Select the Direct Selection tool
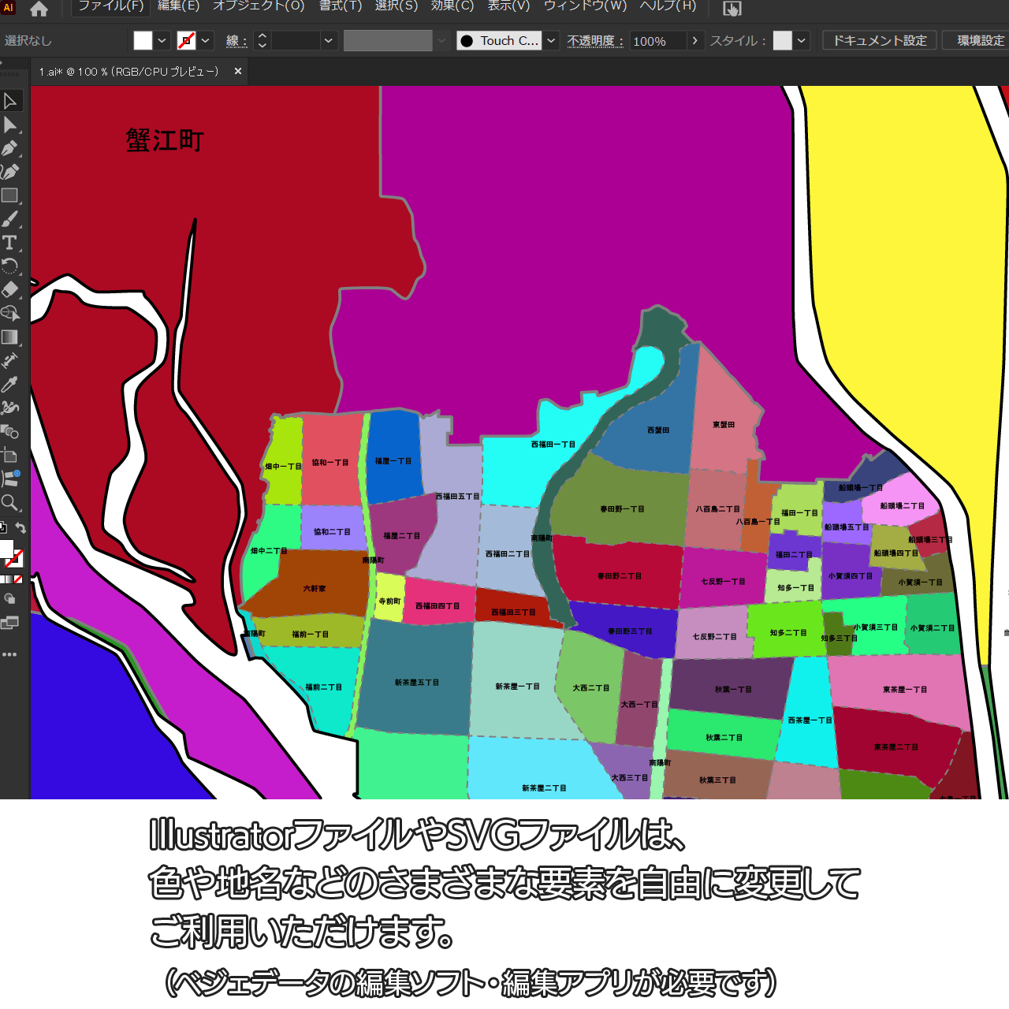Viewport: 1009px width, 1009px height. (x=10, y=125)
